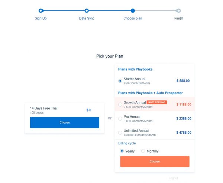
Task: Click the Finish step circle
Action: pos(178,11)
